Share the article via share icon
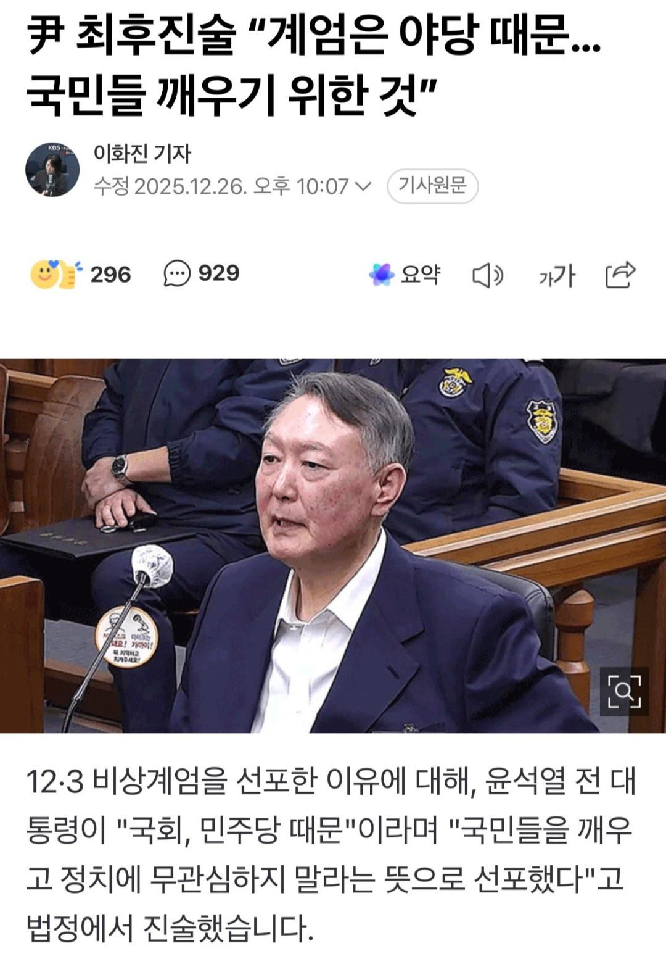 (x=620, y=275)
